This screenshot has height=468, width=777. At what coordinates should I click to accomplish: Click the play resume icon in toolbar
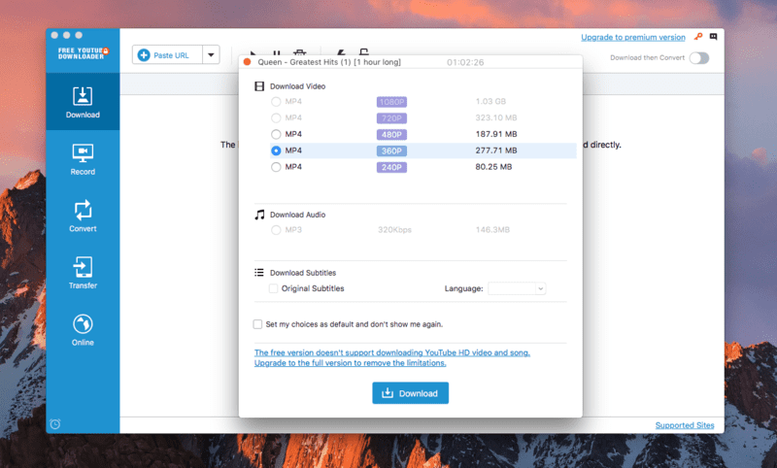click(253, 52)
